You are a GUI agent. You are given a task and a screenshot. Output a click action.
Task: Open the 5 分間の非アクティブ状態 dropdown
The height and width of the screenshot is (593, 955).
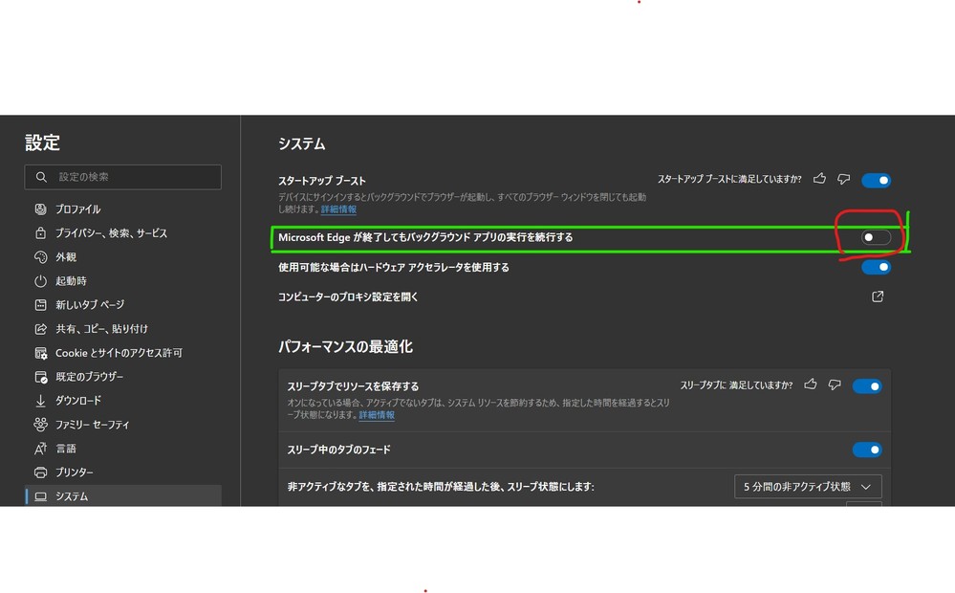tap(807, 487)
